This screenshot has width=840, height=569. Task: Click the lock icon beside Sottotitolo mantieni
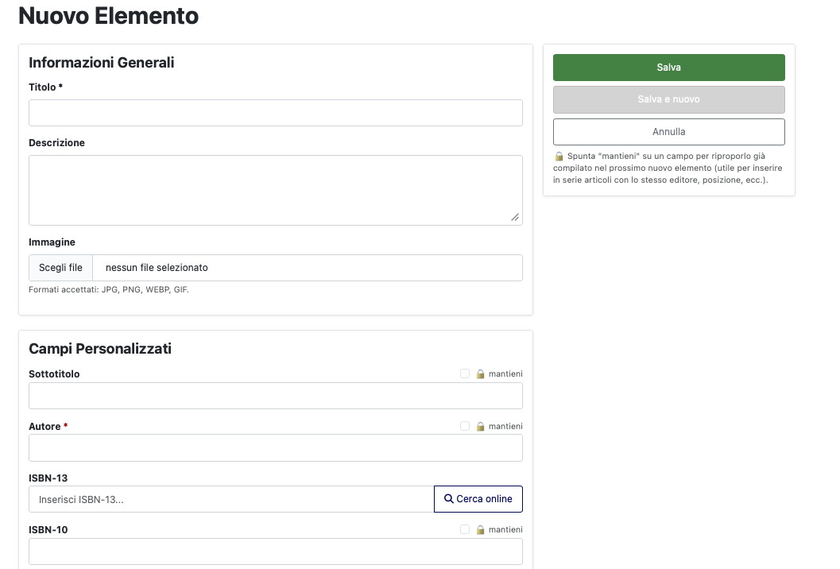coord(481,374)
